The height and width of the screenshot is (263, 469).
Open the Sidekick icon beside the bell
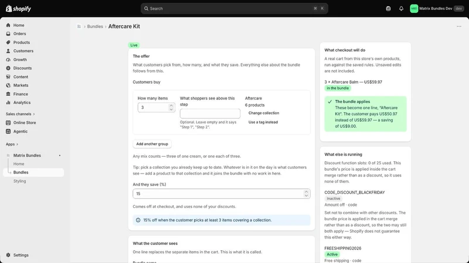(x=388, y=9)
